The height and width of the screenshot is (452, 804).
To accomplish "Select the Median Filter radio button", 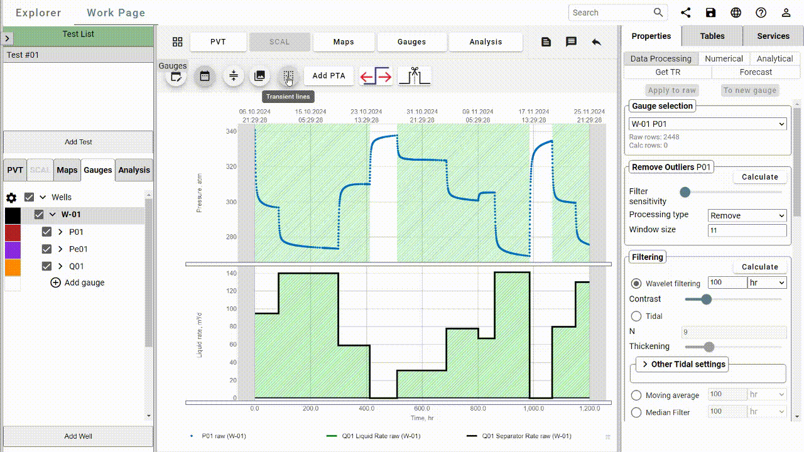I will click(636, 412).
